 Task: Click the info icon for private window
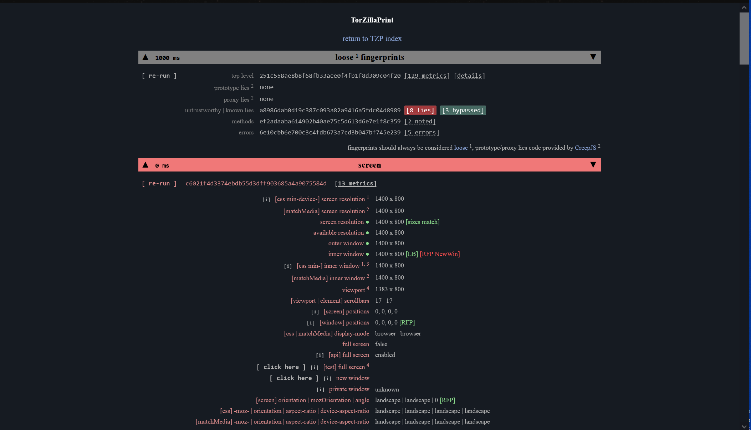click(320, 389)
